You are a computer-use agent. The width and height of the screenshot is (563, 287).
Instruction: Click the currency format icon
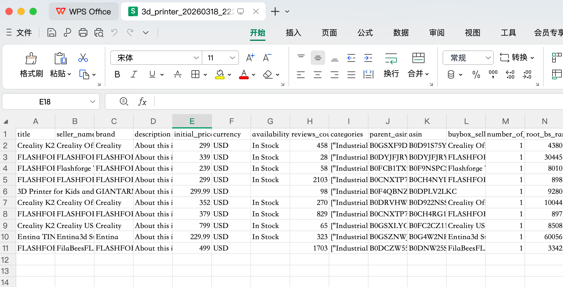pos(451,74)
